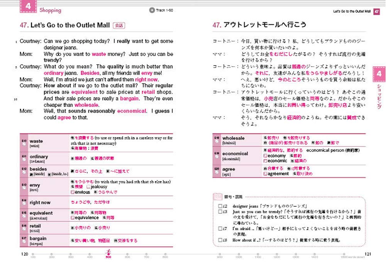386x266 pixels.
Task: Click the side tab 4 ショッピング
Action: pos(379,87)
